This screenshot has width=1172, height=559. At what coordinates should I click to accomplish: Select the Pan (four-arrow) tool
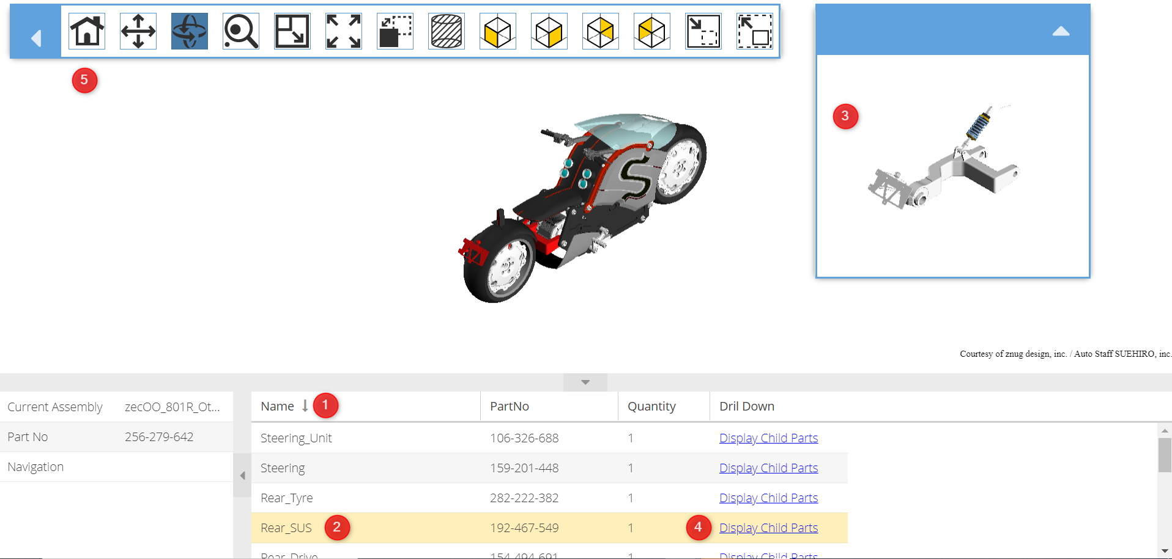point(138,31)
